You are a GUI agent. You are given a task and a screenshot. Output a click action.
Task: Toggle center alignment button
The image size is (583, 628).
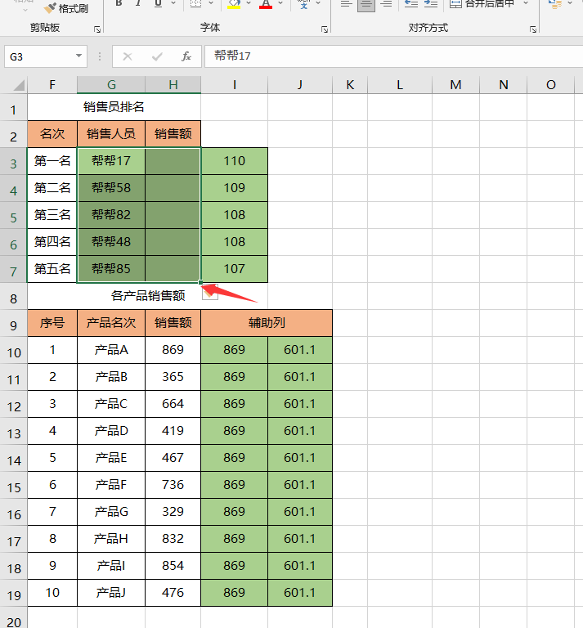(366, 4)
